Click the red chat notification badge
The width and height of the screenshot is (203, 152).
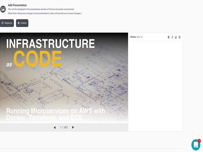[199, 141]
